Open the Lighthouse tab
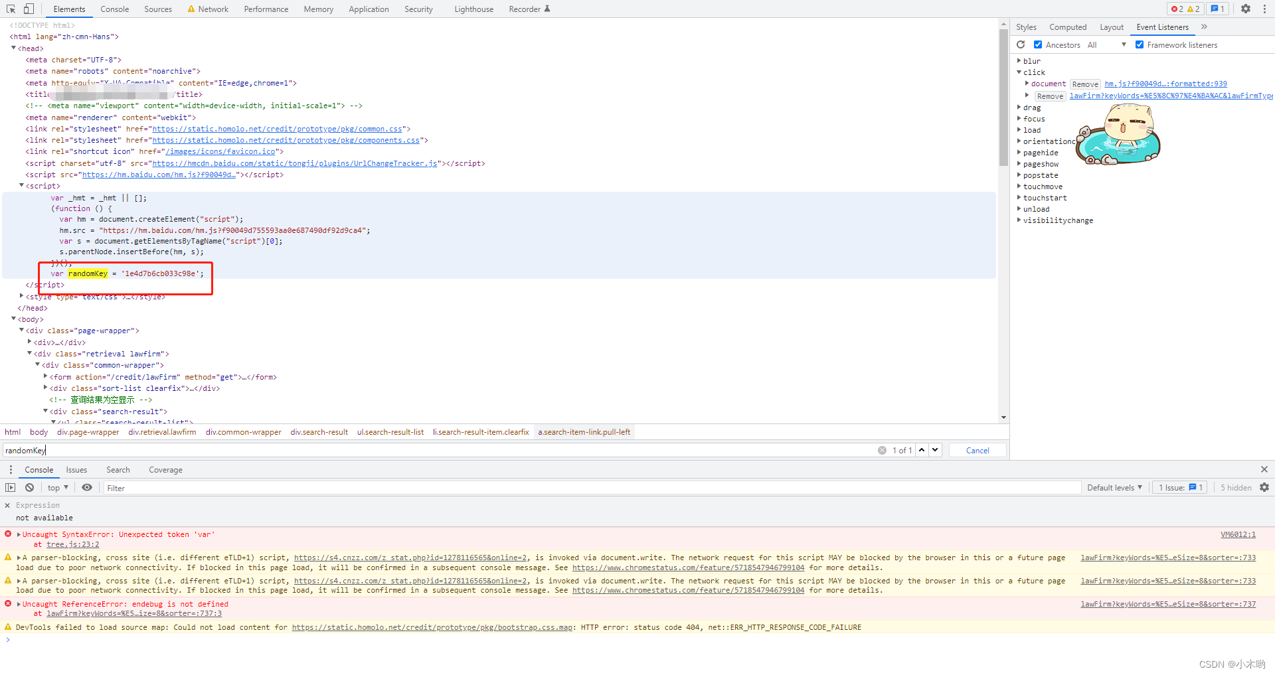This screenshot has height=675, width=1275. point(474,9)
